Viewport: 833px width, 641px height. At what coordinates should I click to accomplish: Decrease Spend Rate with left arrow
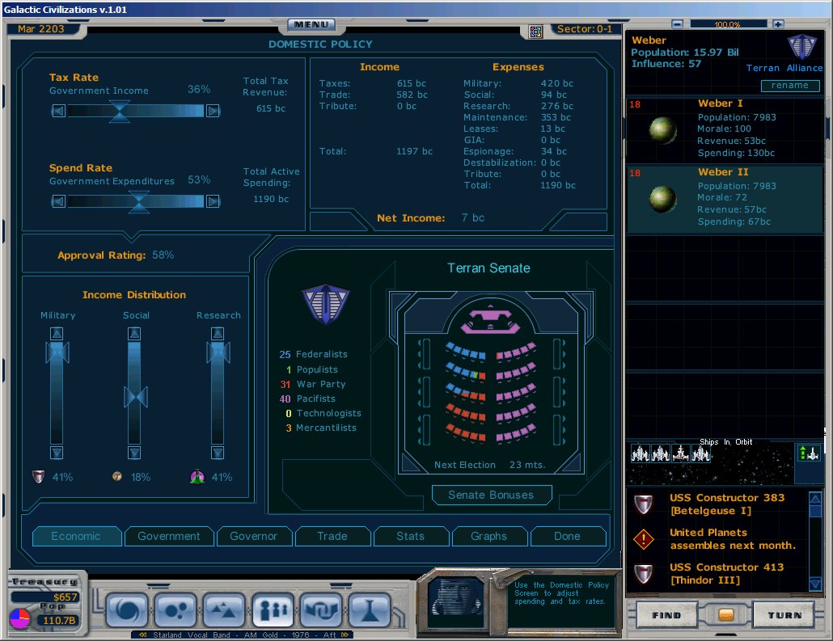58,201
